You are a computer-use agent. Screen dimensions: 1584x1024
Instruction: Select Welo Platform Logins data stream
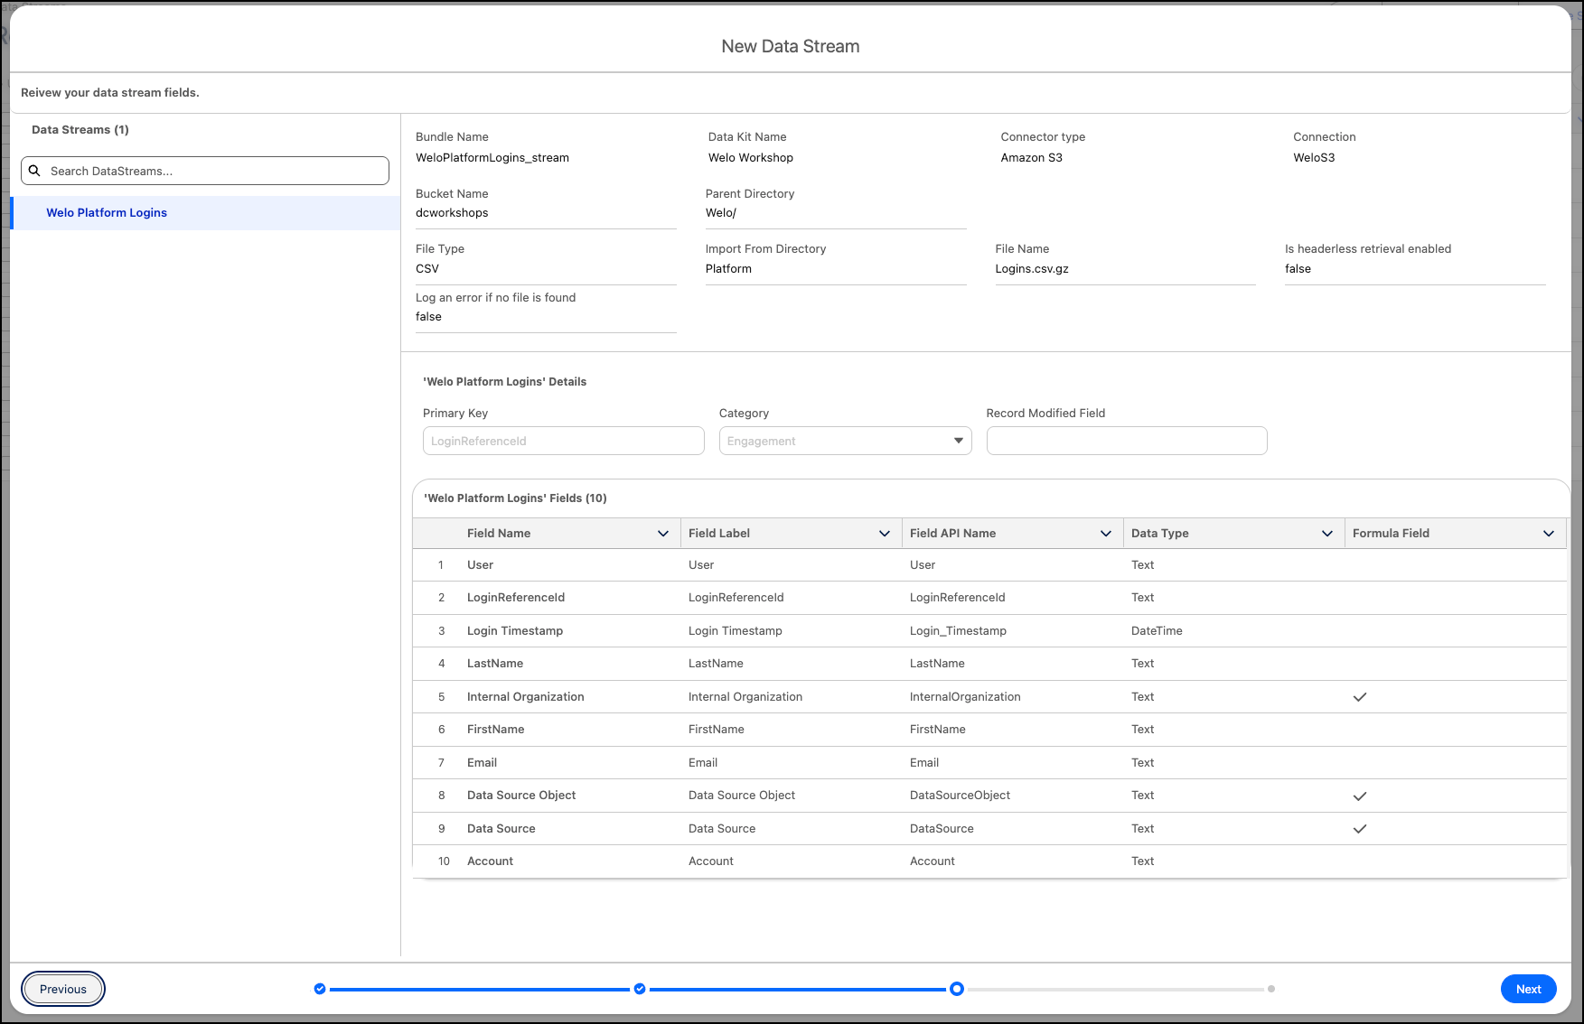[x=107, y=213]
